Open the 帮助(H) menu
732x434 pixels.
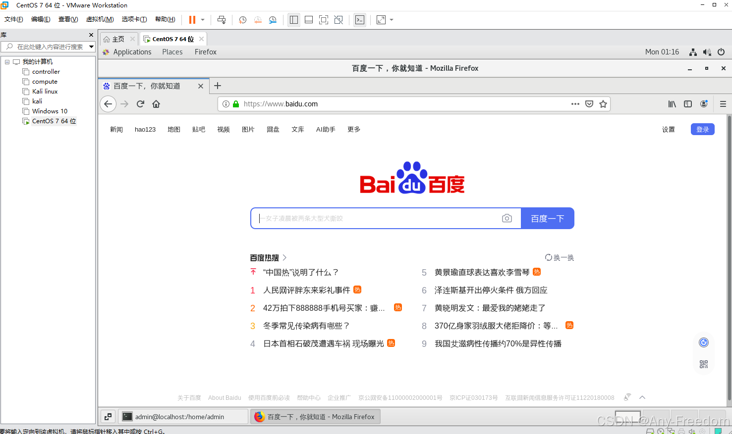point(165,19)
